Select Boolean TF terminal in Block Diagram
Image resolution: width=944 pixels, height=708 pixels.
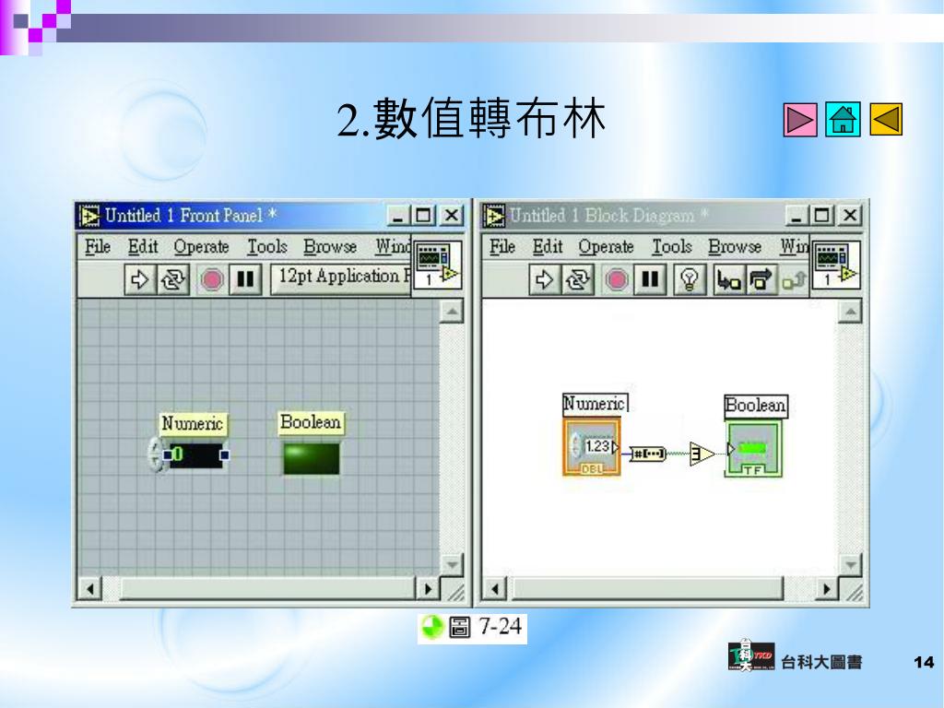[x=754, y=449]
